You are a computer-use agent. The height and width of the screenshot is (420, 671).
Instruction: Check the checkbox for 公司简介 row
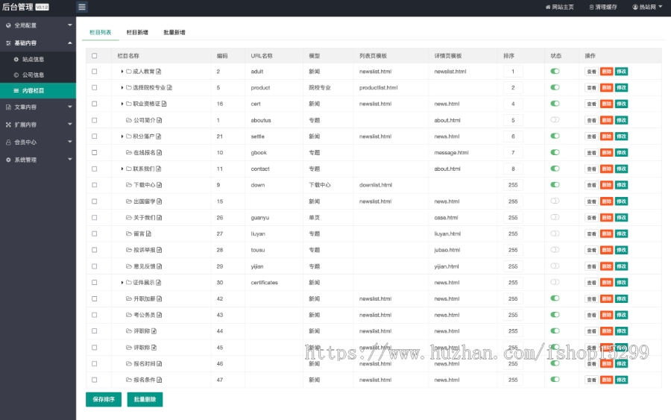click(94, 120)
